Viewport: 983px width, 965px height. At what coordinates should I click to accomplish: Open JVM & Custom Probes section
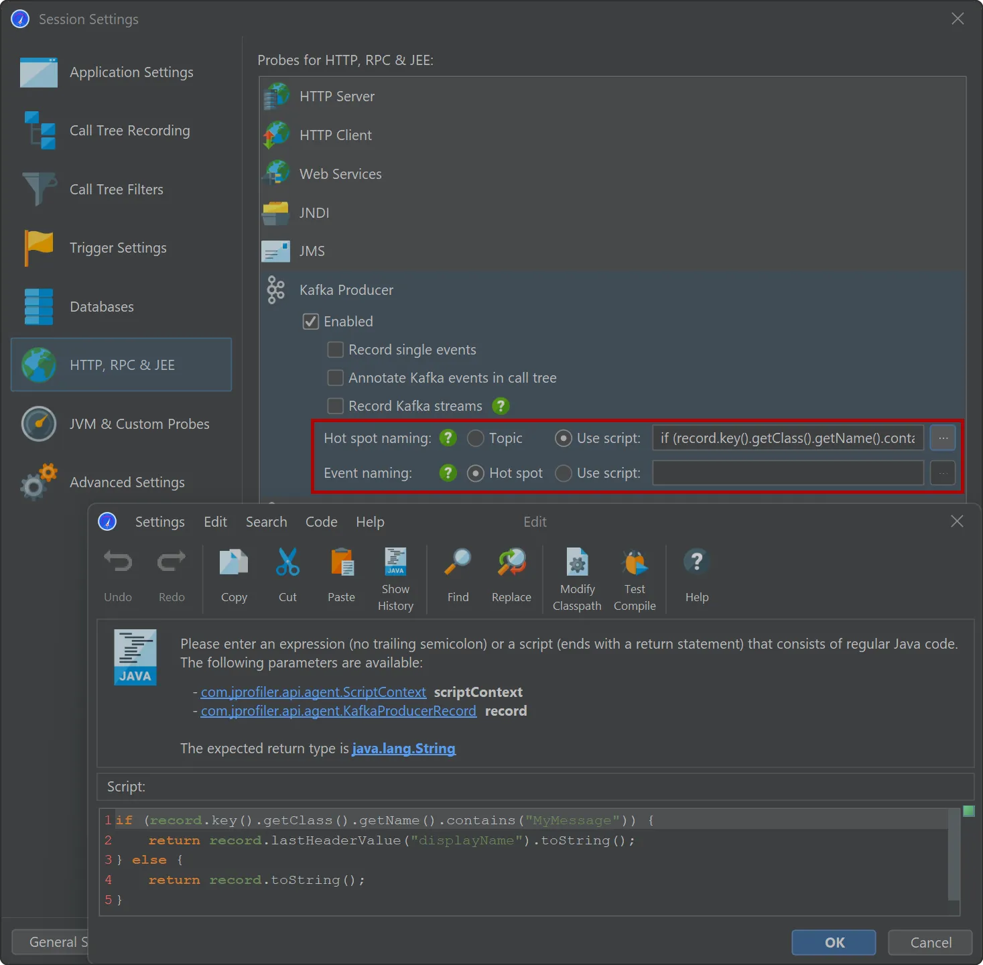(121, 424)
